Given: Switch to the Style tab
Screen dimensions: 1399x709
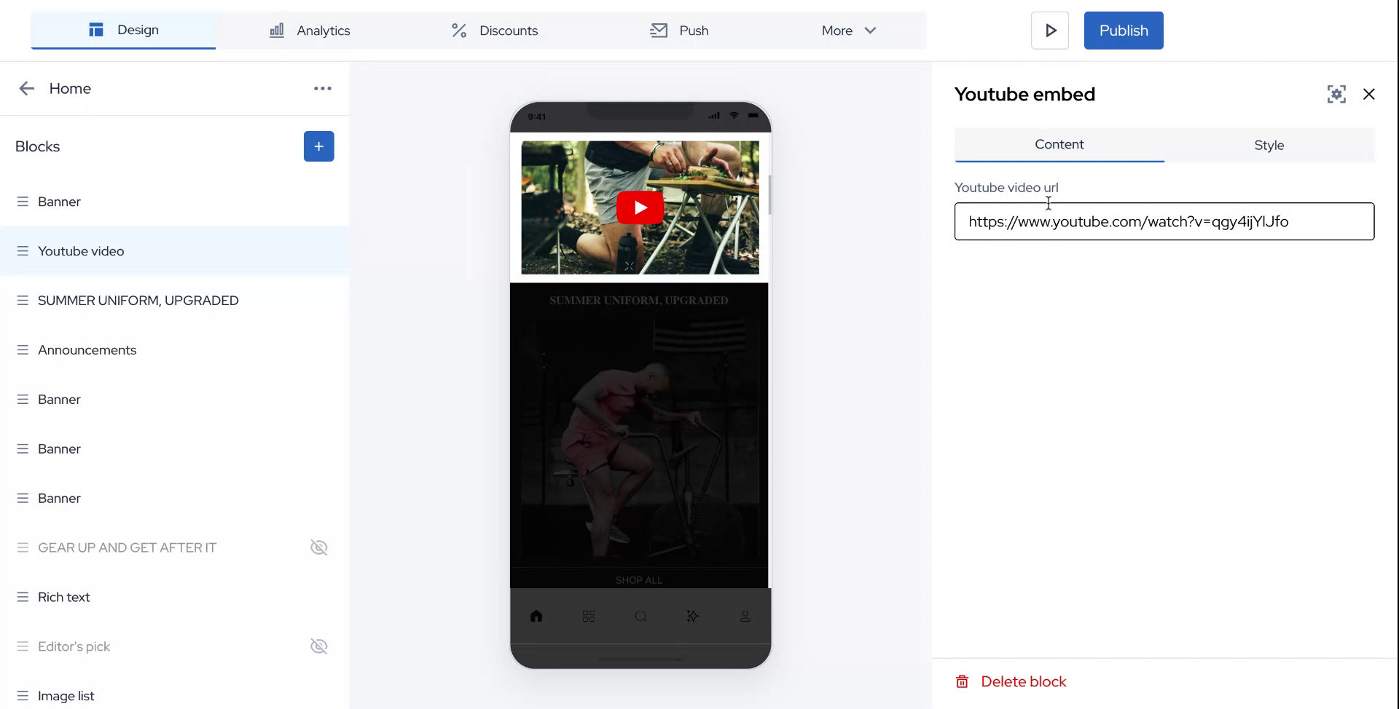Looking at the screenshot, I should [x=1268, y=144].
